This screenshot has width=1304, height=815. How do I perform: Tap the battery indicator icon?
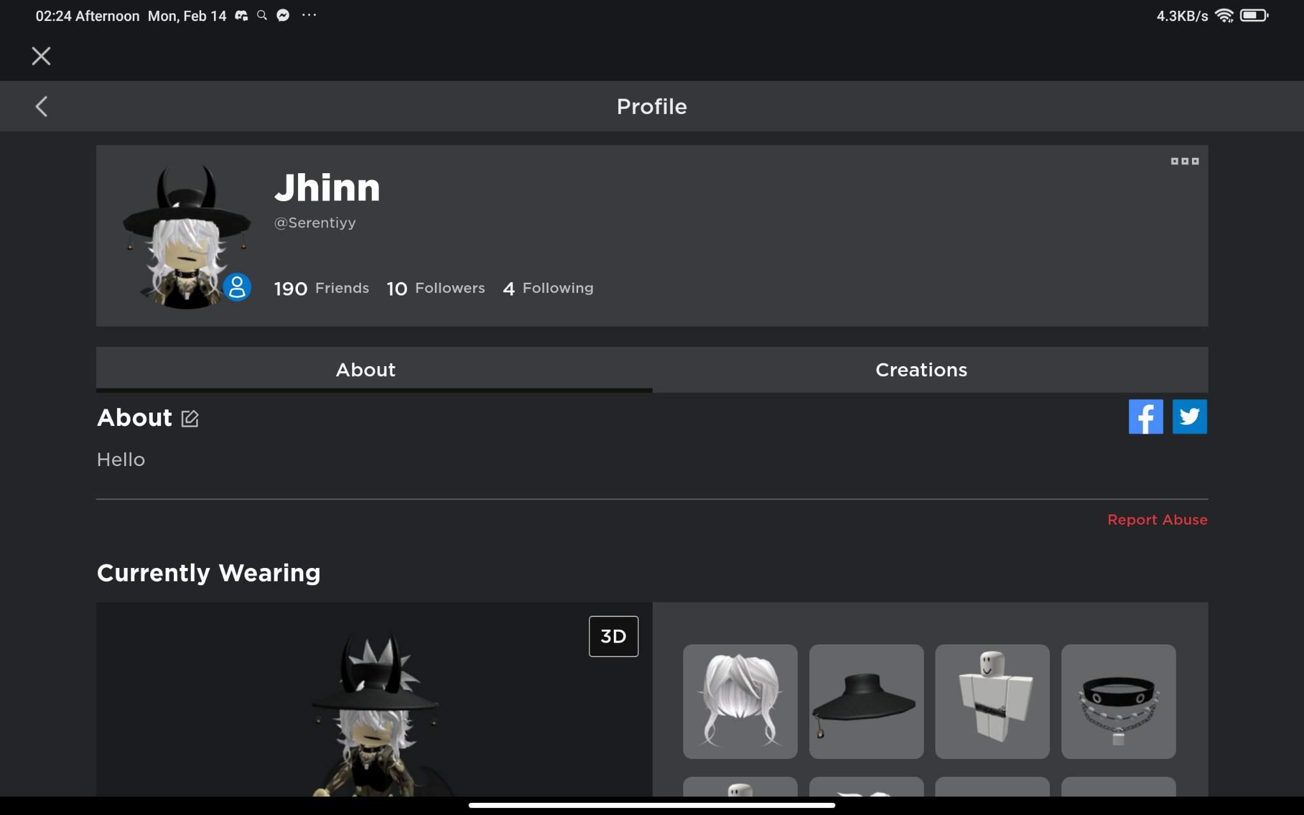pyautogui.click(x=1254, y=15)
